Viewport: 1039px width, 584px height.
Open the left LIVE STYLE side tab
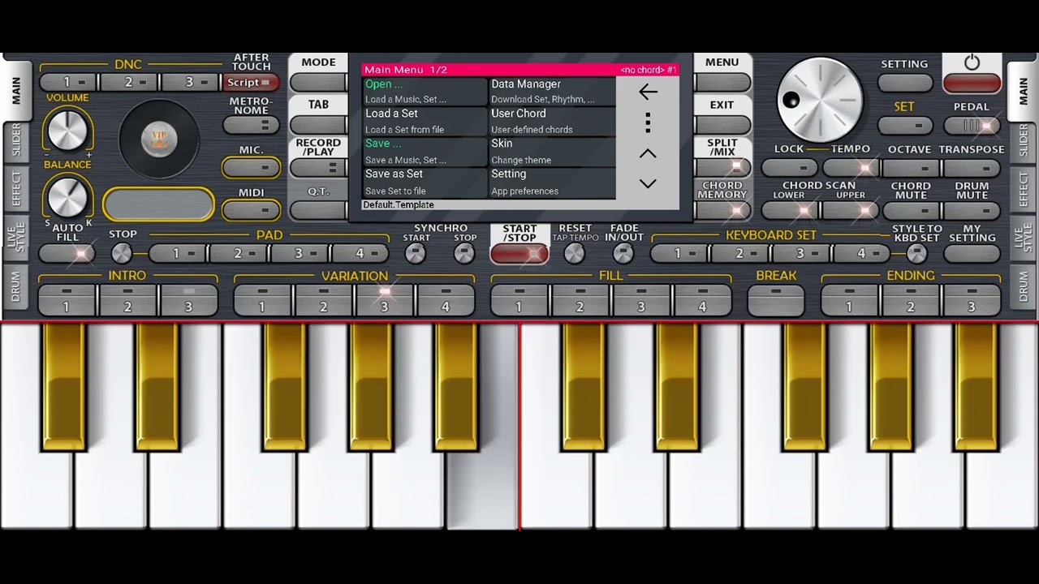click(16, 238)
